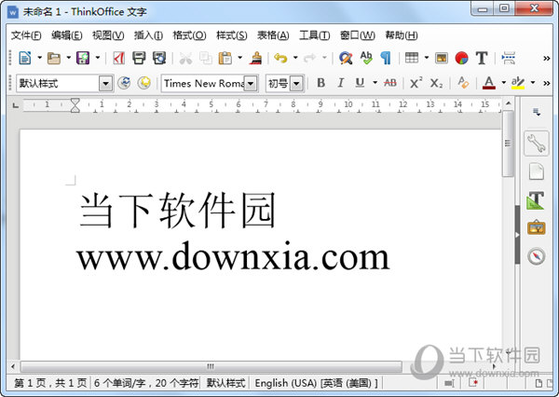
Task: Expand the font size dropdown
Action: point(296,84)
